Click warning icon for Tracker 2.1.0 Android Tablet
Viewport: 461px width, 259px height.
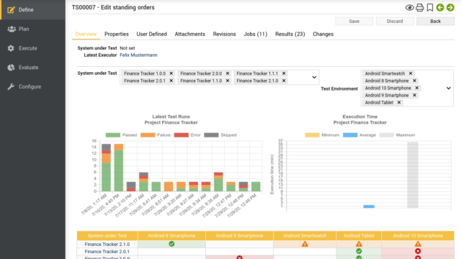click(359, 244)
